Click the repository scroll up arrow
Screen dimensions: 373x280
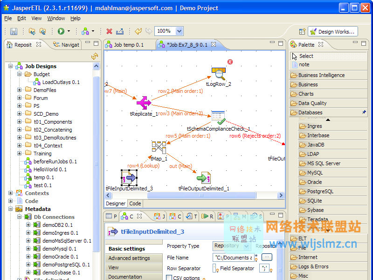coord(96,66)
